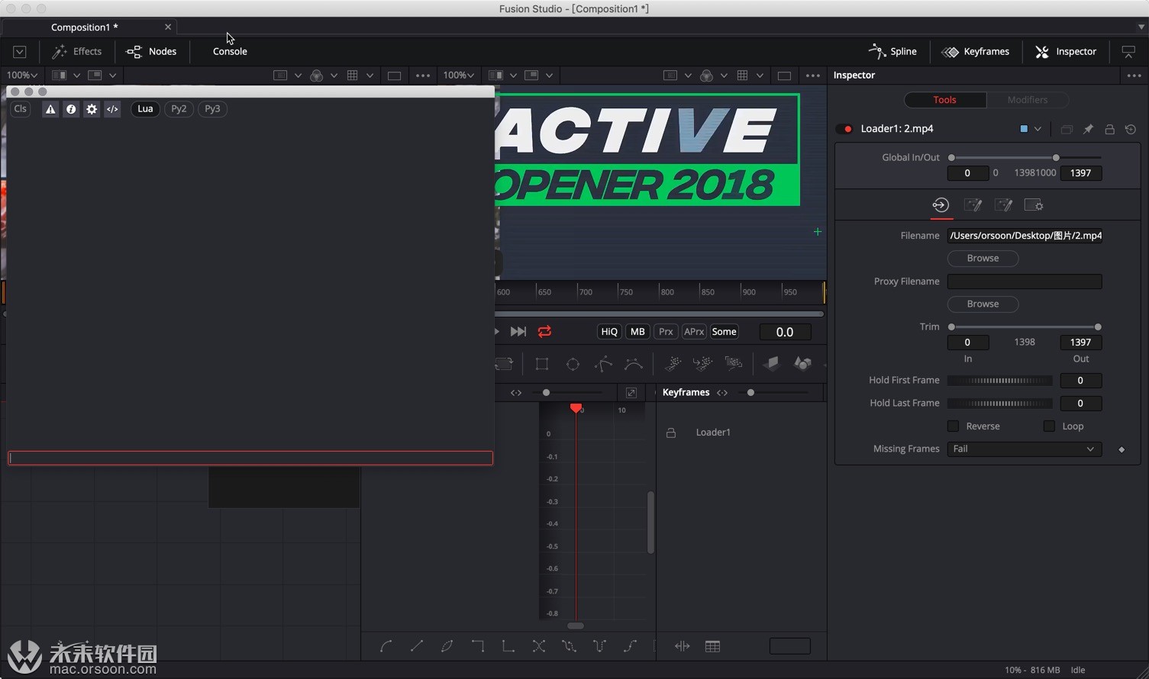
Task: Open right viewer options ellipsis menu
Action: coord(812,76)
